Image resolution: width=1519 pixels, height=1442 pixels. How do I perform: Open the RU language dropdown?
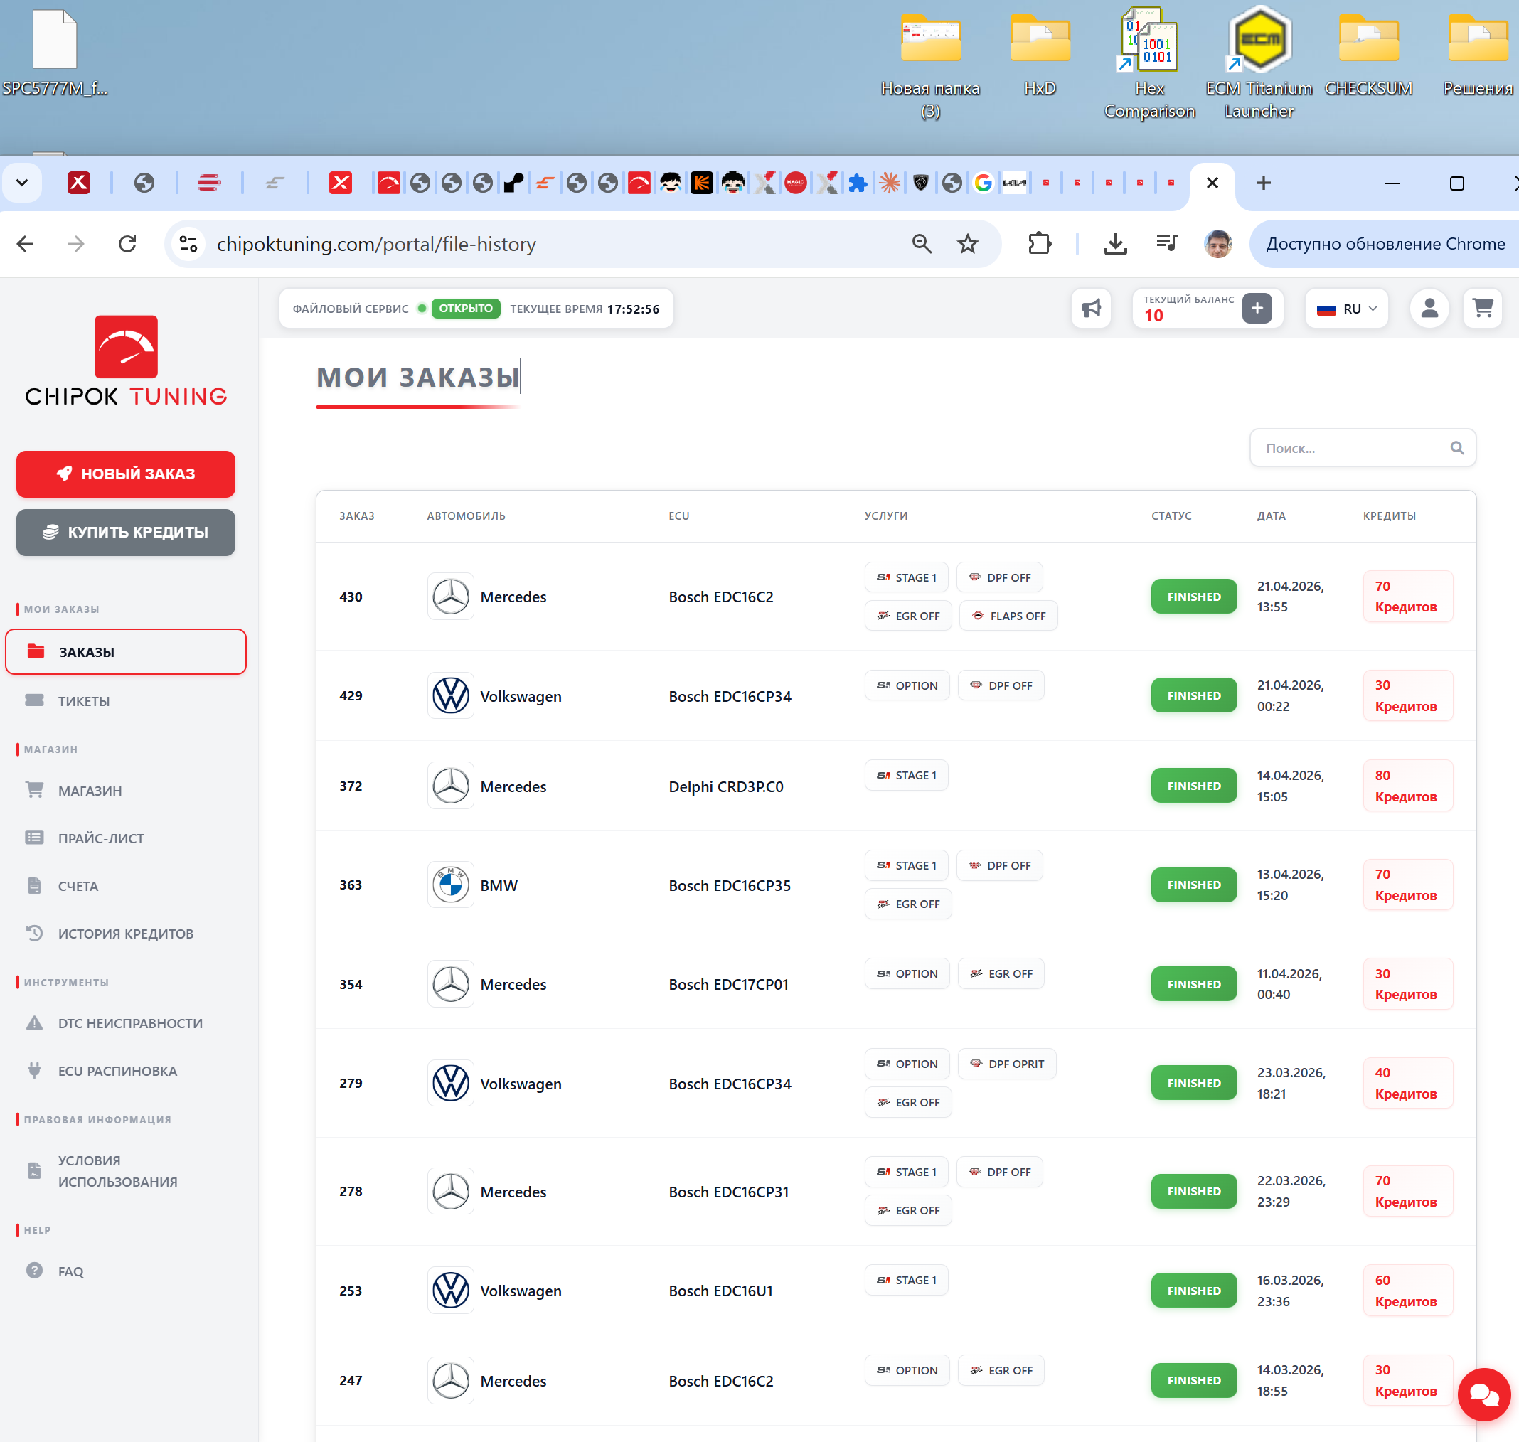tap(1347, 308)
